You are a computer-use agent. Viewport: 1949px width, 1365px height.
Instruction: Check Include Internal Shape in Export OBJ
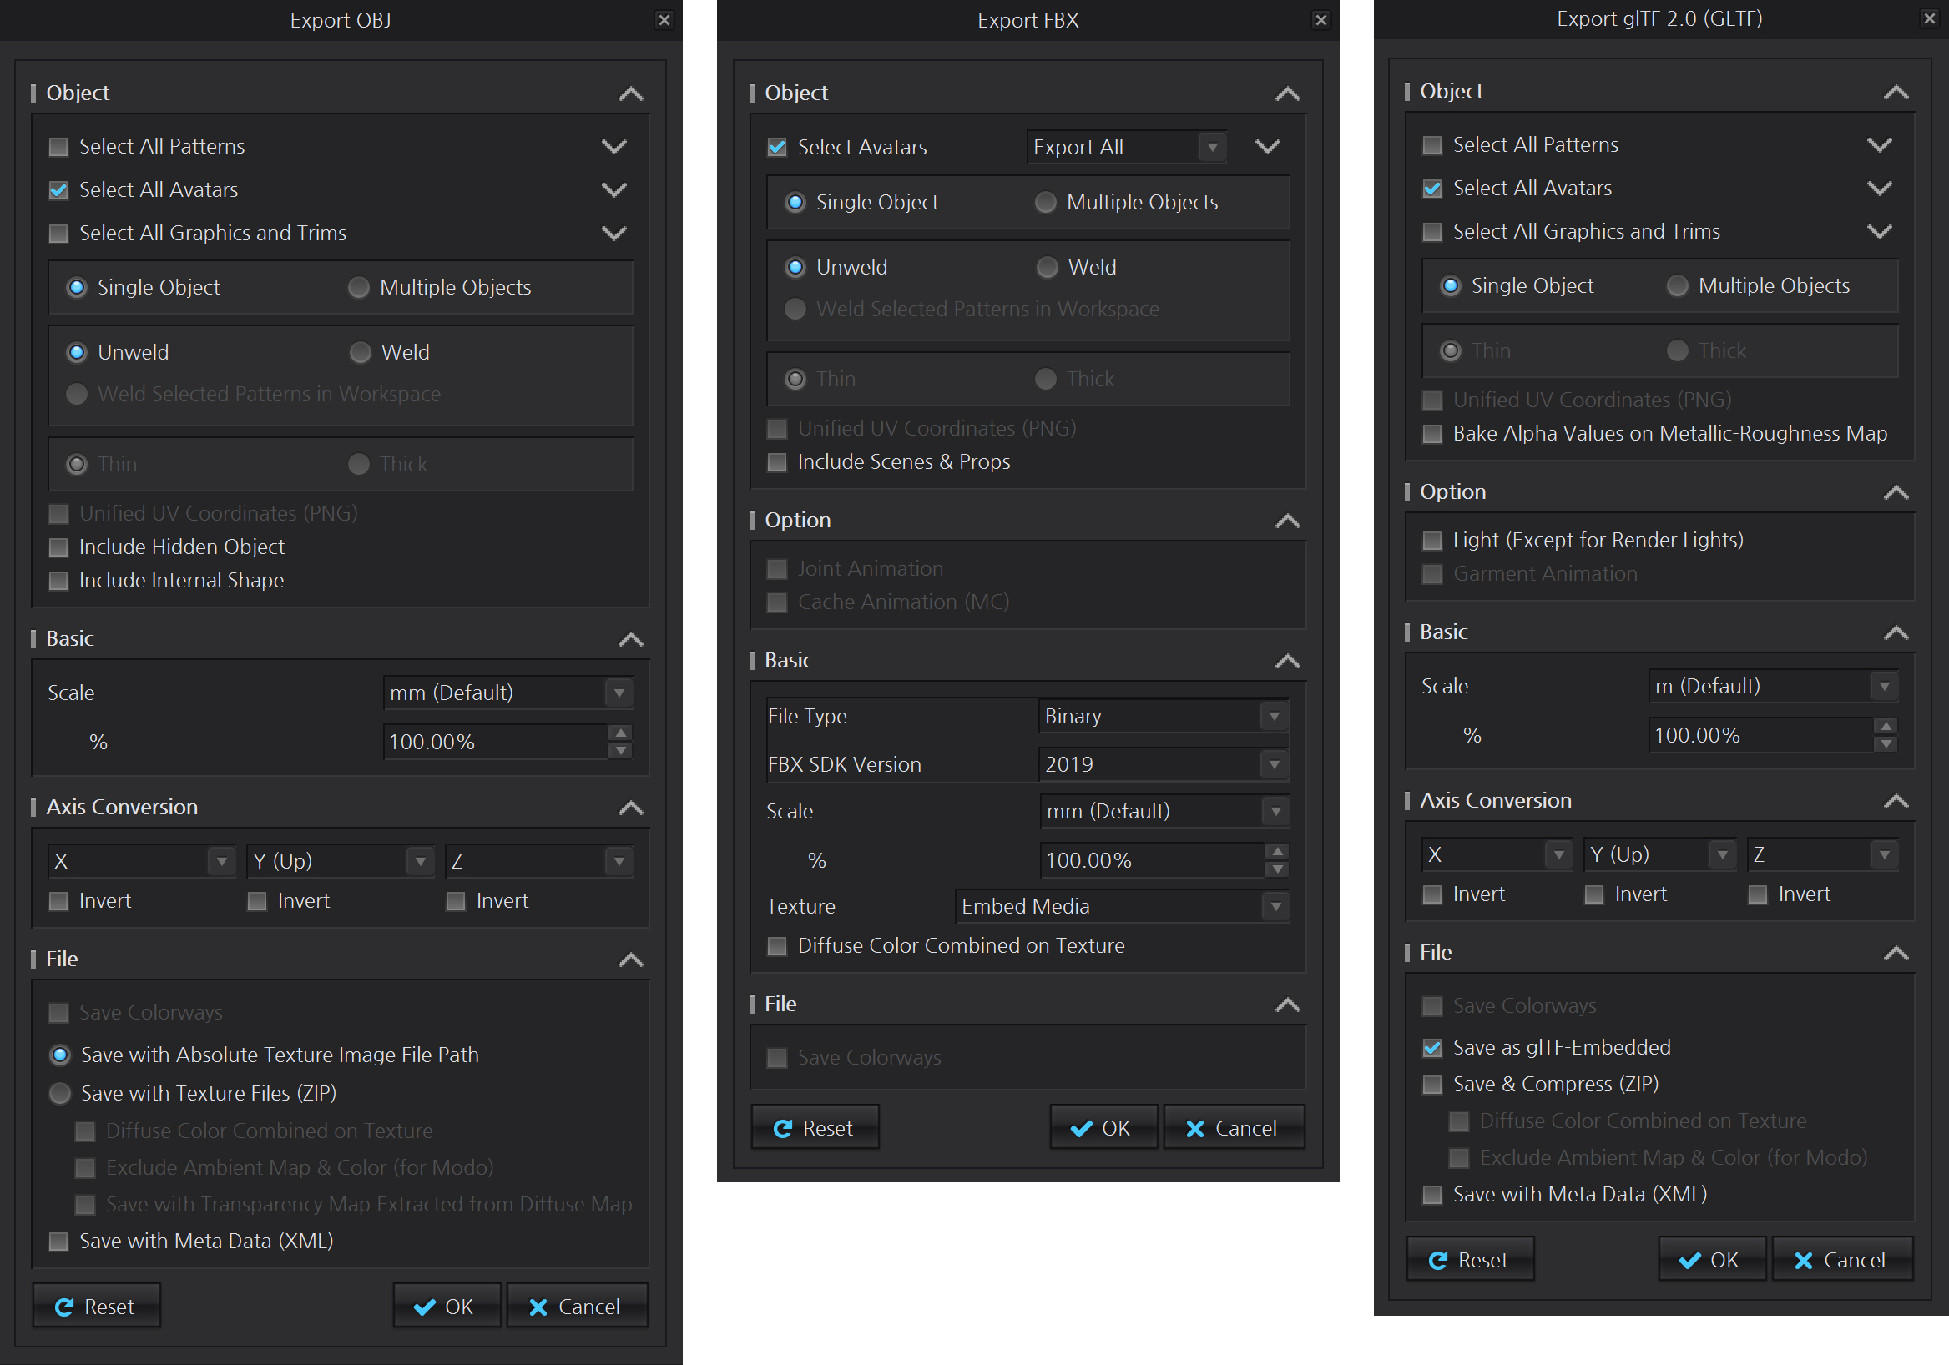coord(58,580)
